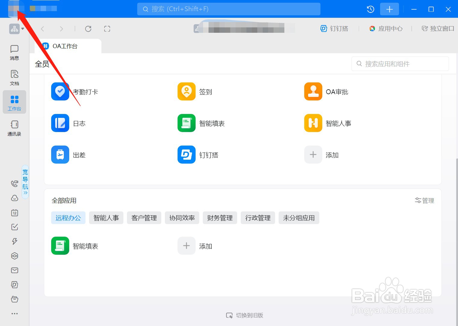Select the 客户管理 category tab

[144, 218]
